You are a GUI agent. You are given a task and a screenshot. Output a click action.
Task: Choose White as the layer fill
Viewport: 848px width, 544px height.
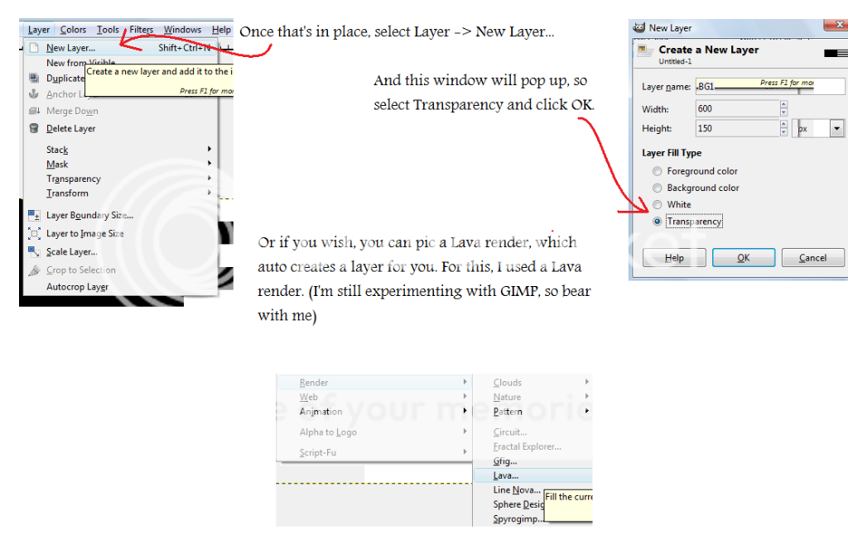[x=657, y=204]
